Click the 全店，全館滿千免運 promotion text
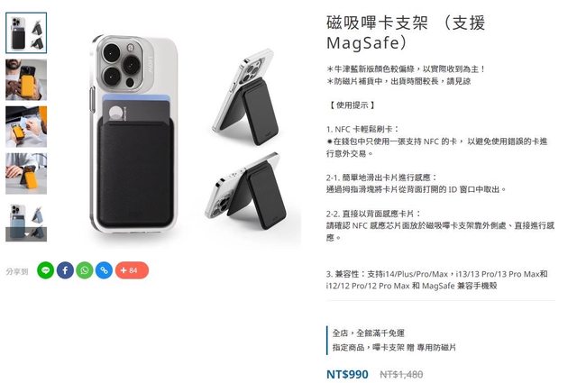Image resolution: width=577 pixels, height=383 pixels. pos(369,333)
